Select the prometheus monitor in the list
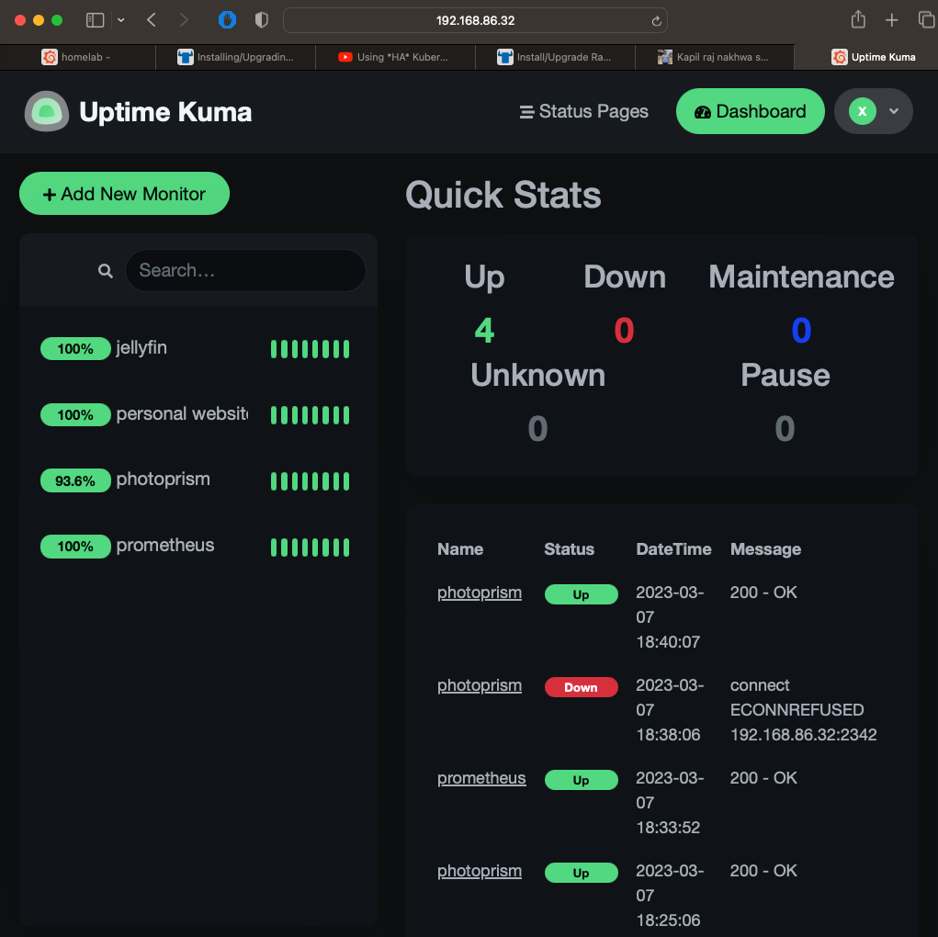This screenshot has height=937, width=938. (198, 546)
